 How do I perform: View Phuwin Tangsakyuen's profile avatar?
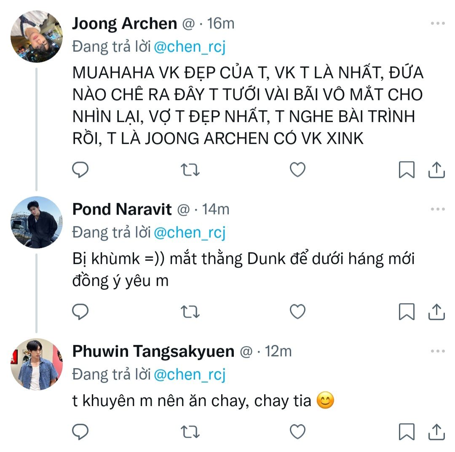[x=36, y=364]
